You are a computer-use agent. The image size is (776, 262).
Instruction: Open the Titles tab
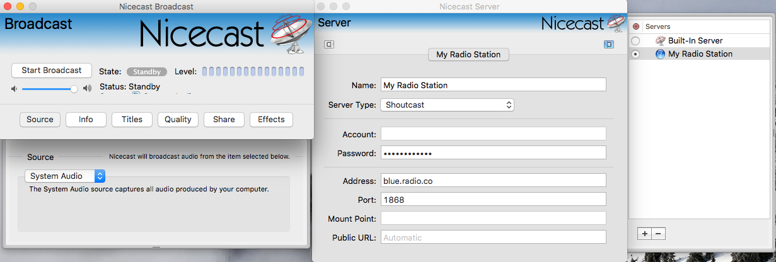[132, 119]
